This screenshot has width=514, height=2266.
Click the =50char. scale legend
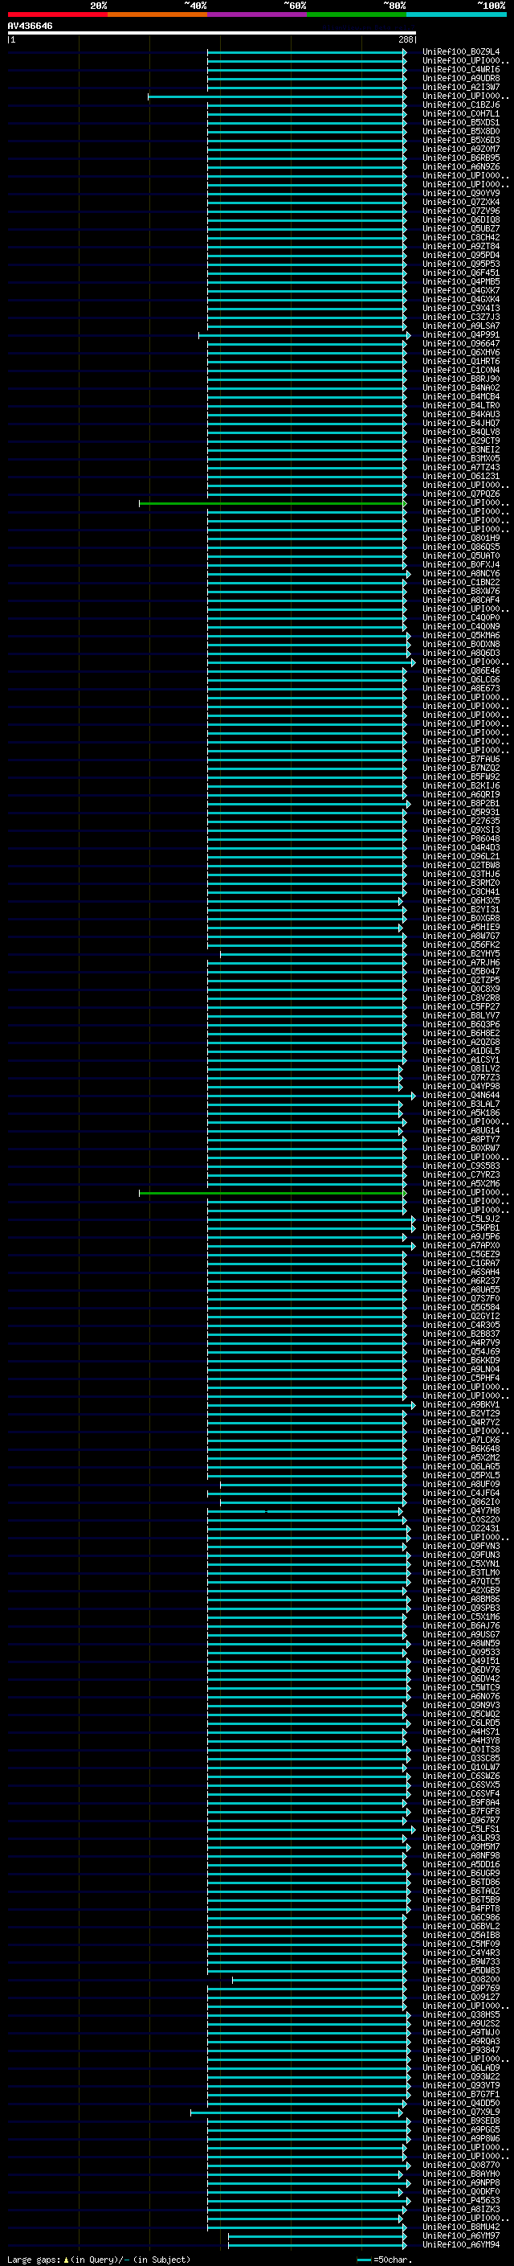point(385,2259)
